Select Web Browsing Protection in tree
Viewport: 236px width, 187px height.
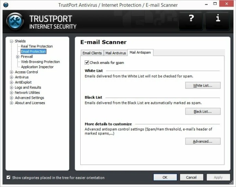pyautogui.click(x=41, y=62)
